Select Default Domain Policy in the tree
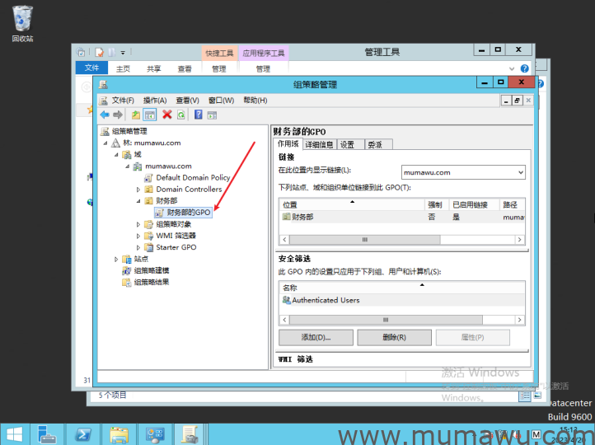595x445 pixels. (x=193, y=177)
